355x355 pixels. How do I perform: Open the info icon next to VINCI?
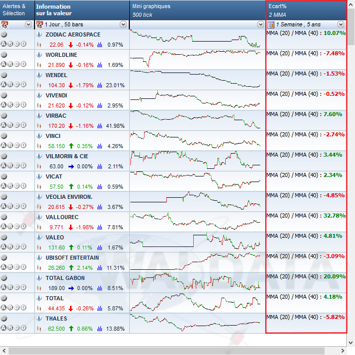[39, 136]
